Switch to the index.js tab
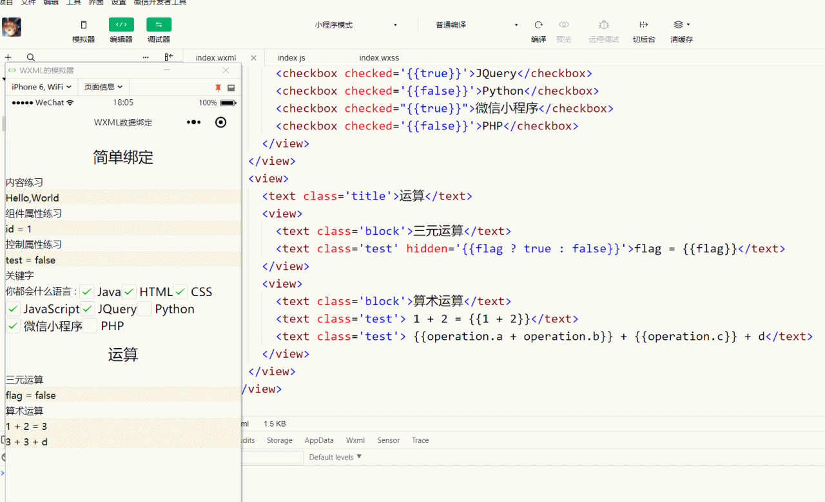825x502 pixels. (x=291, y=58)
